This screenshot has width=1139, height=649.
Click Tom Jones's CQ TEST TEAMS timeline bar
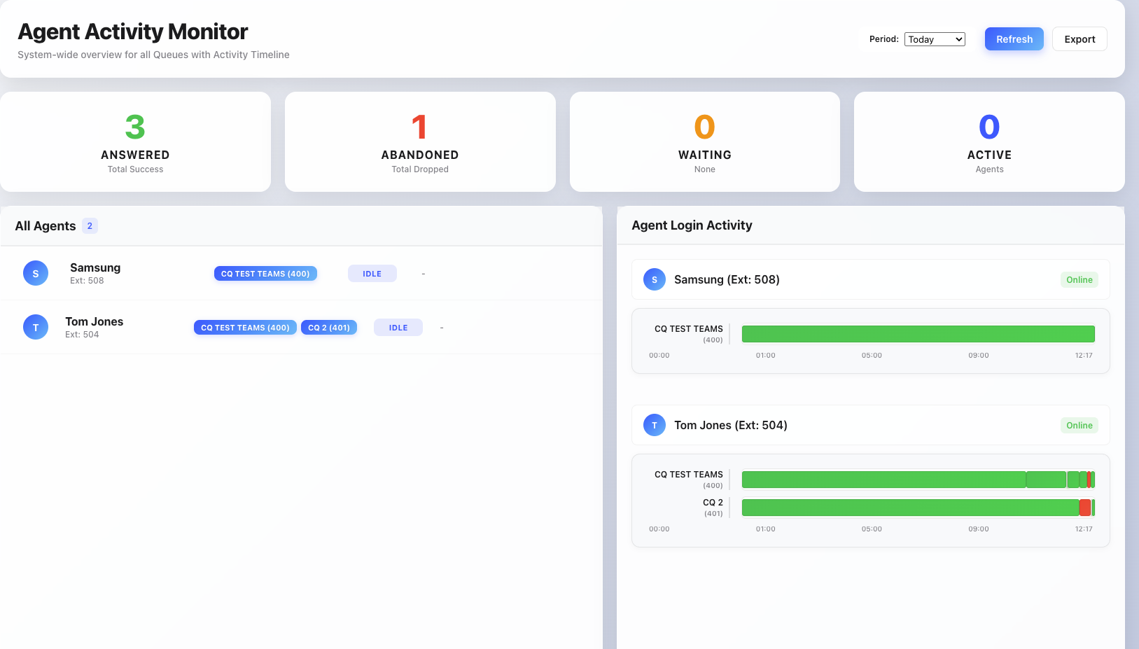(x=883, y=480)
